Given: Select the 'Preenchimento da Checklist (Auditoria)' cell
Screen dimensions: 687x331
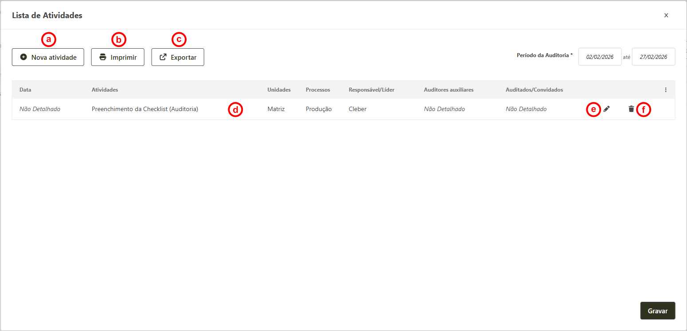Looking at the screenshot, I should (144, 109).
